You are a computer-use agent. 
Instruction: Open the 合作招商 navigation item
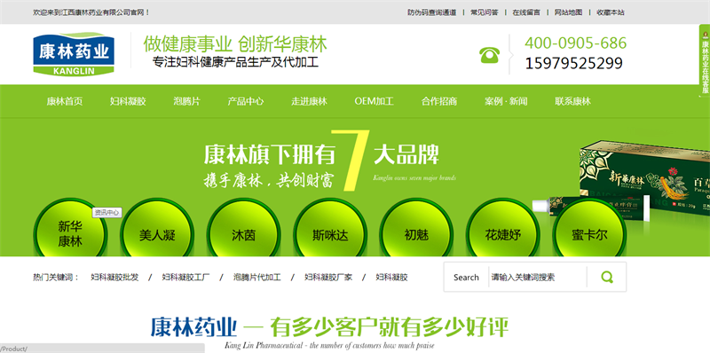[439, 101]
